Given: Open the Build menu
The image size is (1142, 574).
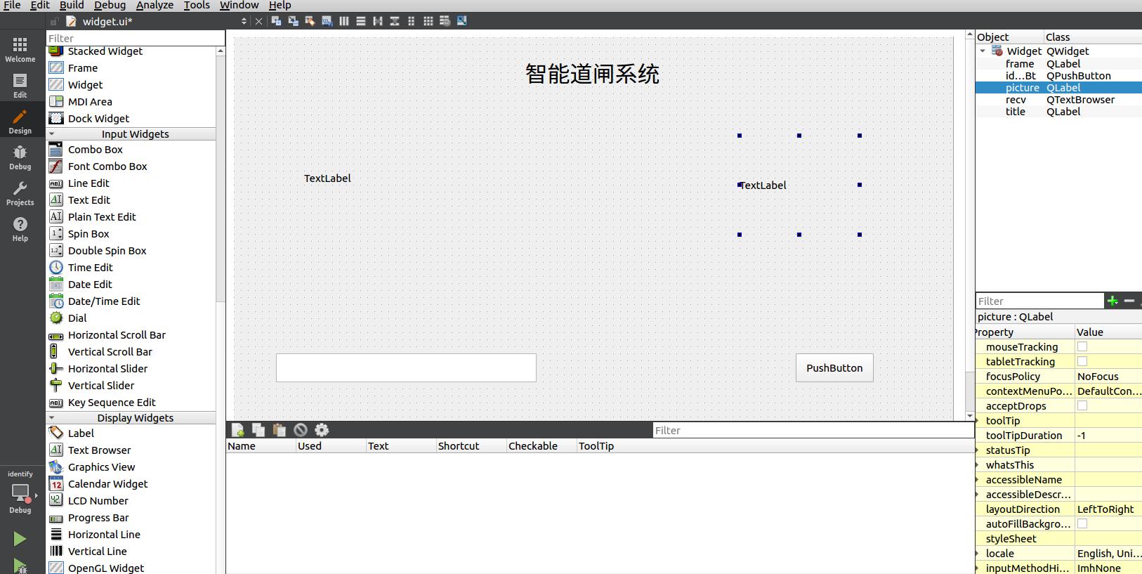Looking at the screenshot, I should [72, 5].
